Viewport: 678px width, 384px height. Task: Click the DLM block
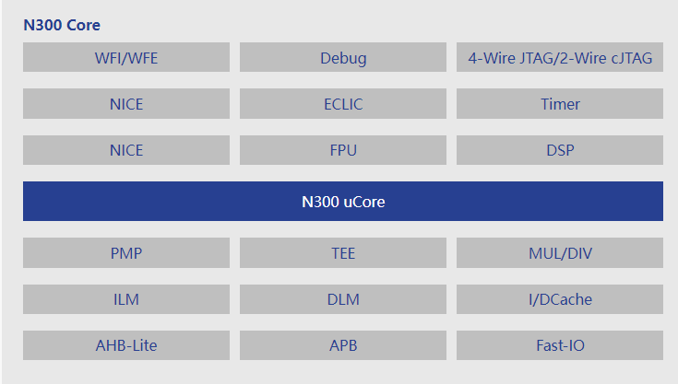point(343,299)
